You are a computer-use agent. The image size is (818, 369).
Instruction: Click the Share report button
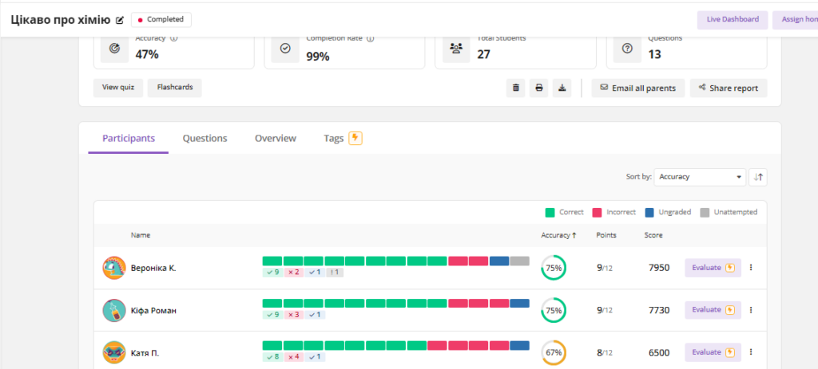pos(728,88)
